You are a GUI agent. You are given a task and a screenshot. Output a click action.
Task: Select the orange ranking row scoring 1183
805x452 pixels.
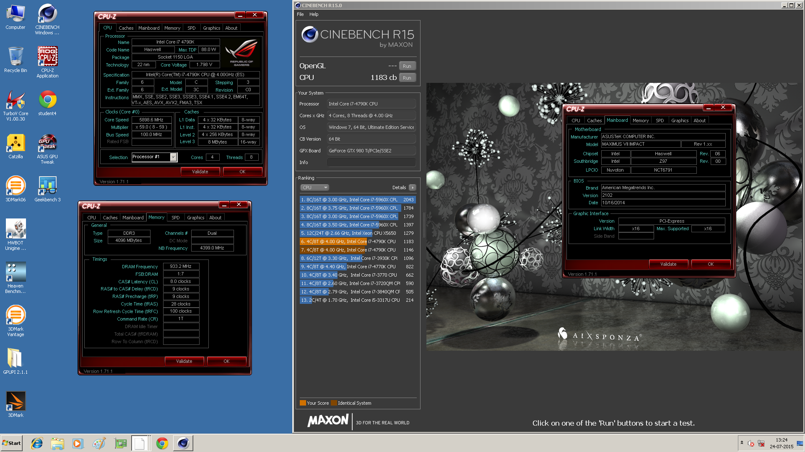pyautogui.click(x=358, y=241)
